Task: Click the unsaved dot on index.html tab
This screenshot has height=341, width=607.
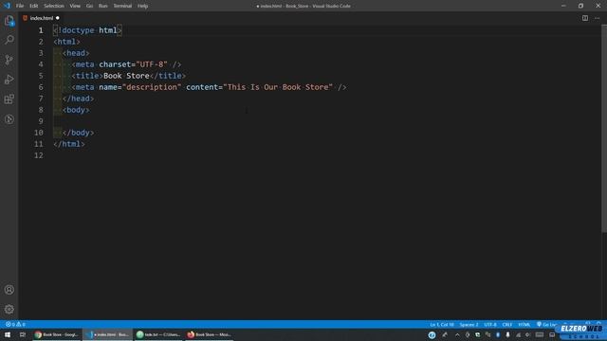Action: (x=58, y=18)
